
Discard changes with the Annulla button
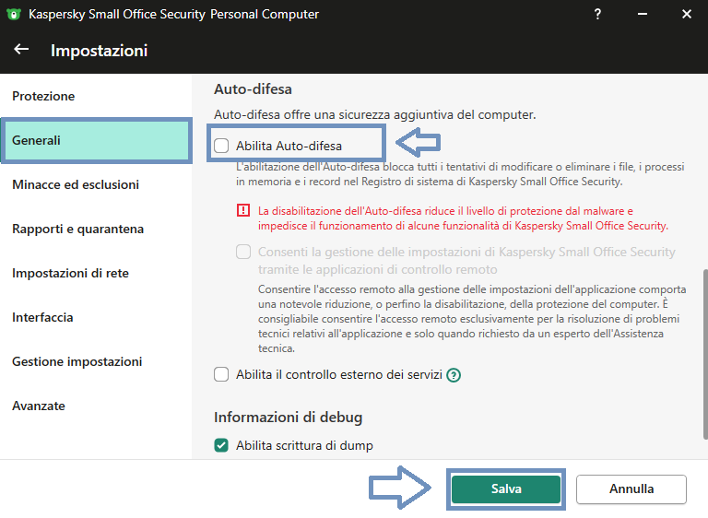631,489
